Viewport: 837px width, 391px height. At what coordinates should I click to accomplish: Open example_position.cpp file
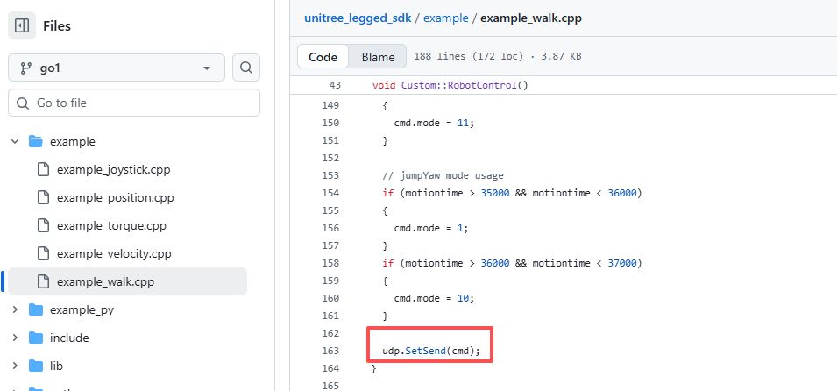(116, 197)
